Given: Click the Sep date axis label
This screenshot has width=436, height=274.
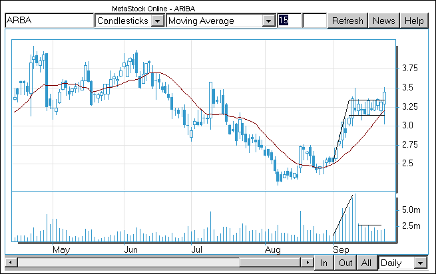Looking at the screenshot, I should pos(341,249).
